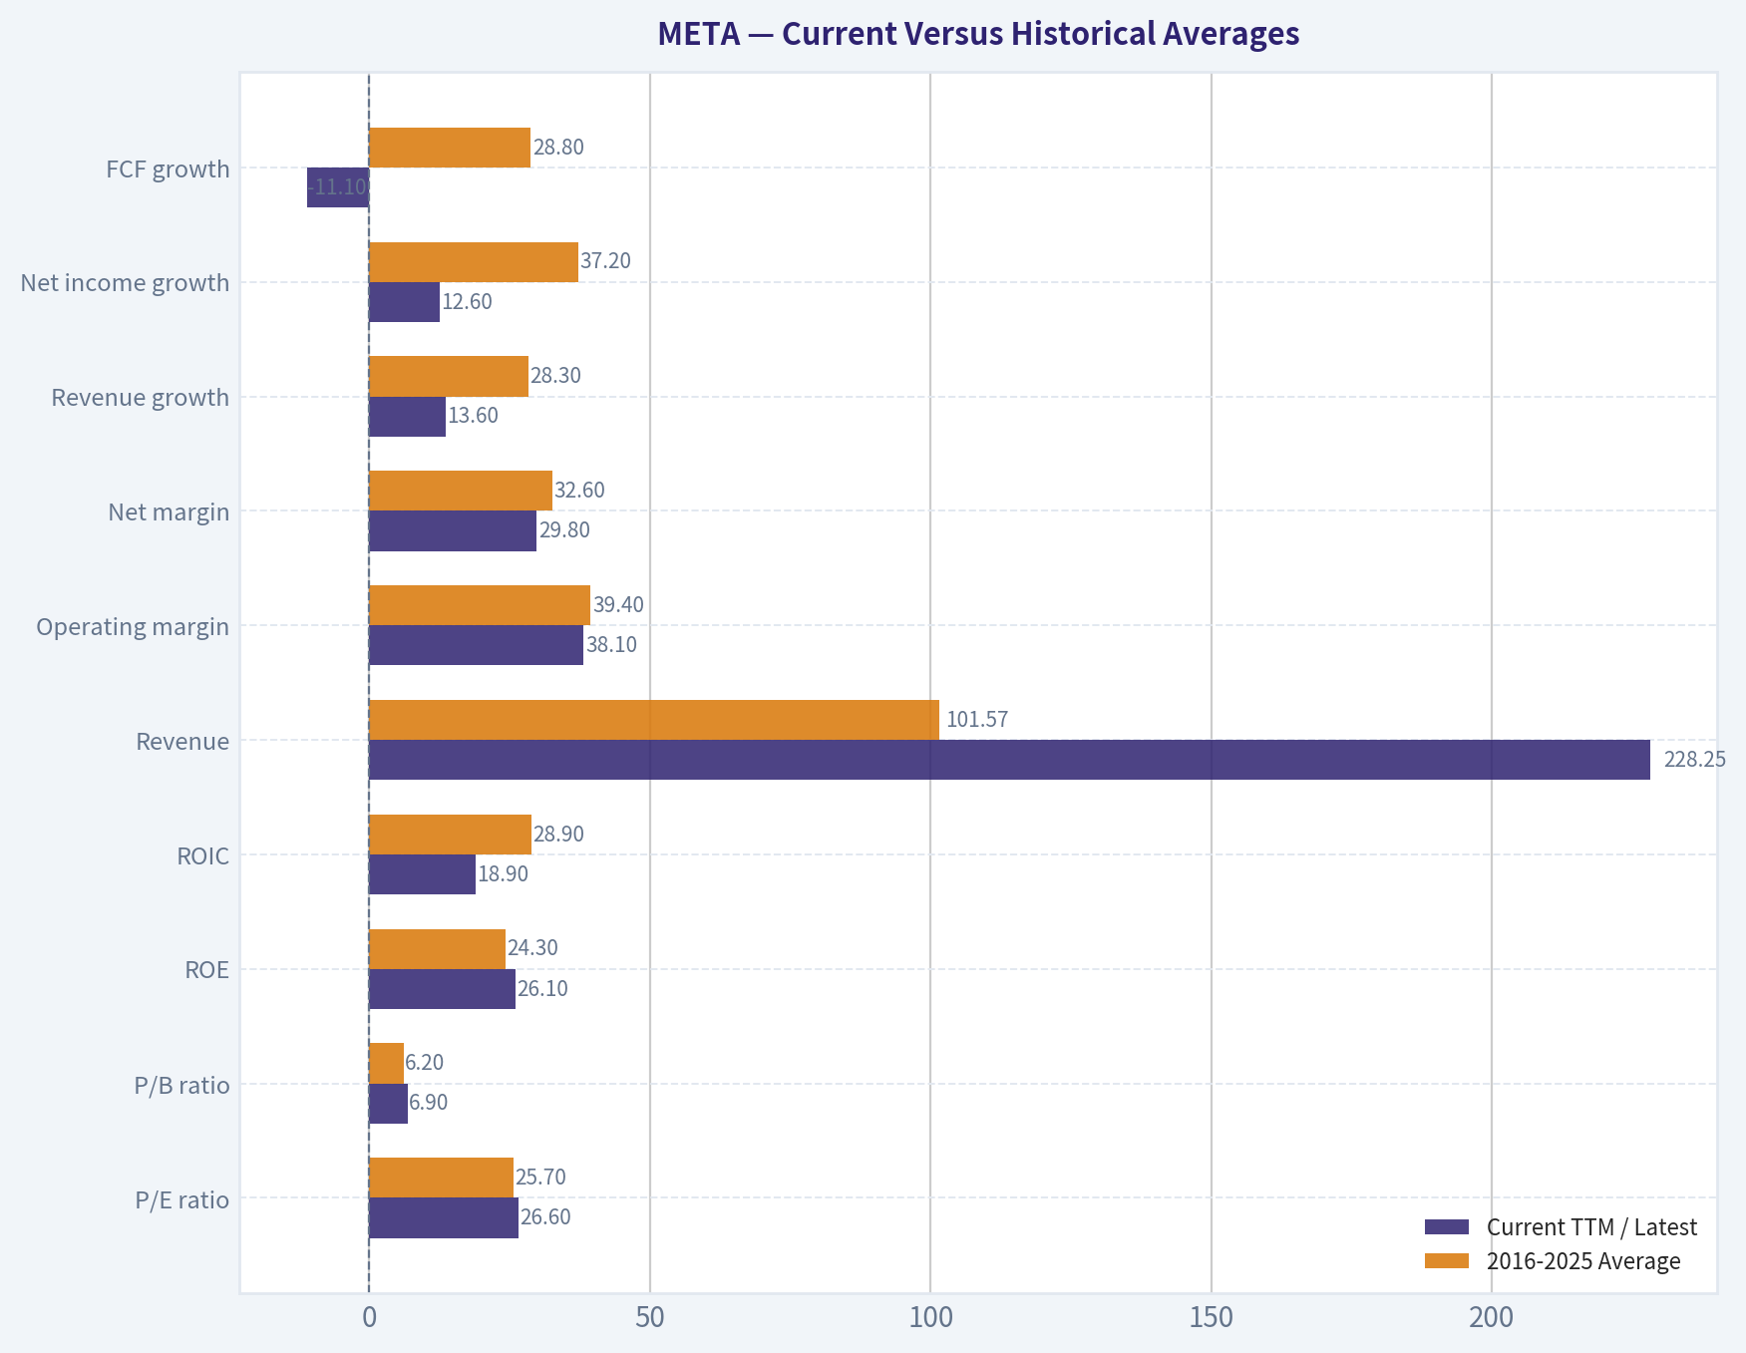Click the '200' x-axis tick label
This screenshot has height=1353, width=1746.
1492,1318
